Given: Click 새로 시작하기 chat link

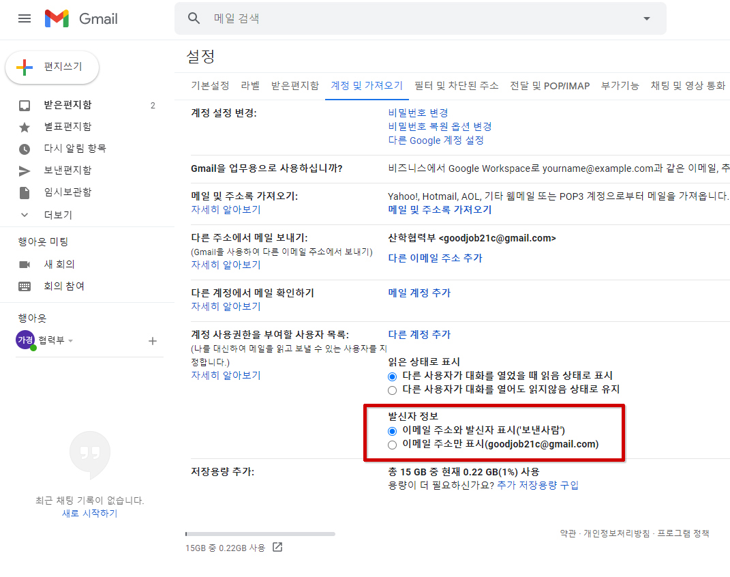Looking at the screenshot, I should point(90,513).
